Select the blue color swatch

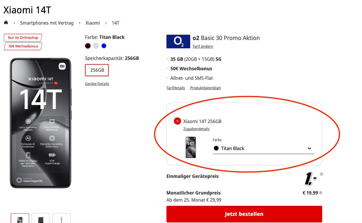point(104,46)
